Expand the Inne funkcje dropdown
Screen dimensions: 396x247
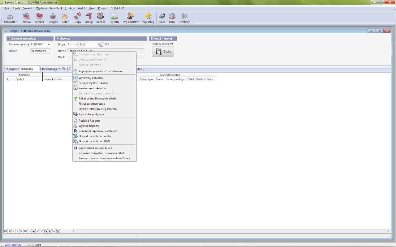coord(51,69)
